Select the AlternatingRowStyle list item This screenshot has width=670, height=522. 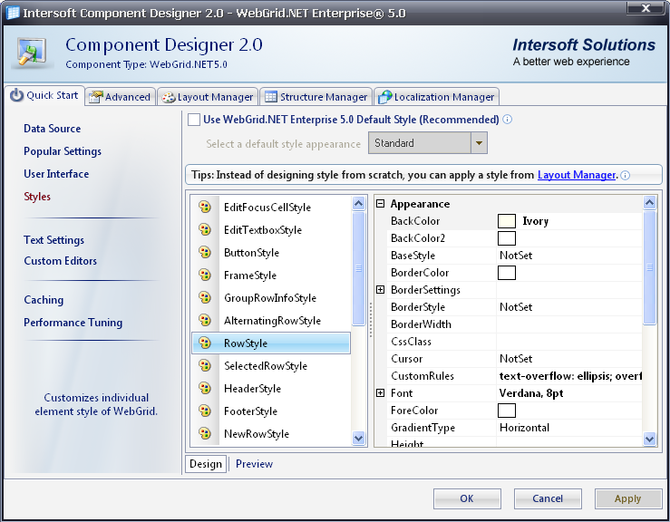(271, 321)
